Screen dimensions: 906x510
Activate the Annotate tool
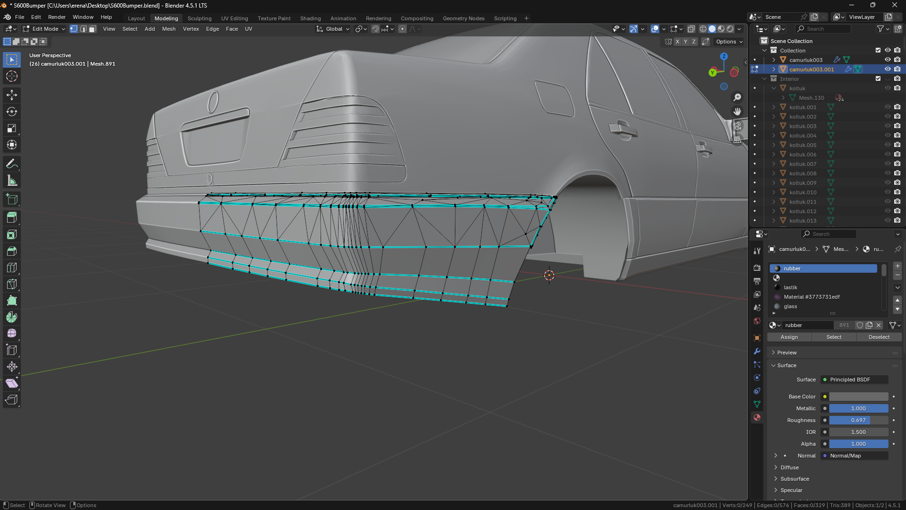point(12,164)
